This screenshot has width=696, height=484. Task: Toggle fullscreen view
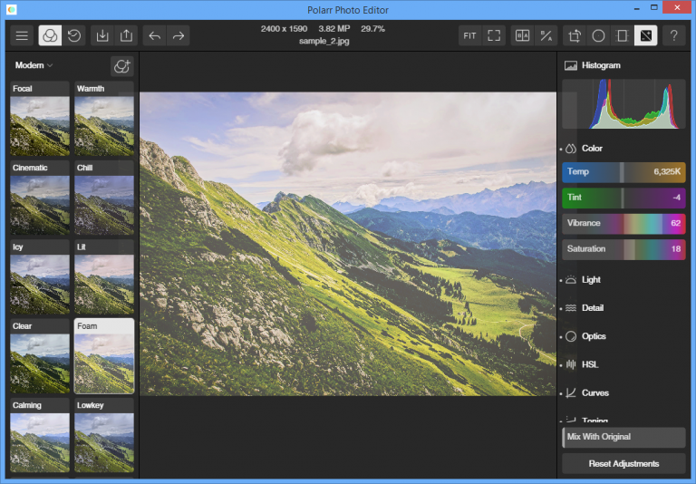pyautogui.click(x=494, y=36)
